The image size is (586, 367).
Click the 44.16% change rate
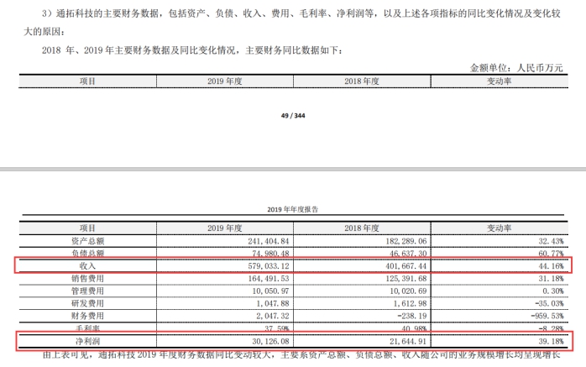pyautogui.click(x=551, y=266)
